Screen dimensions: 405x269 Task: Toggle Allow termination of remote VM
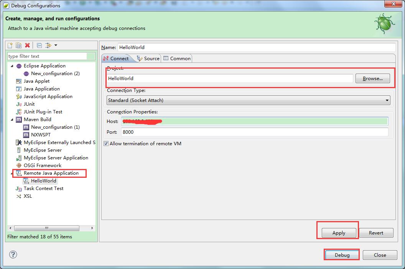click(x=105, y=143)
